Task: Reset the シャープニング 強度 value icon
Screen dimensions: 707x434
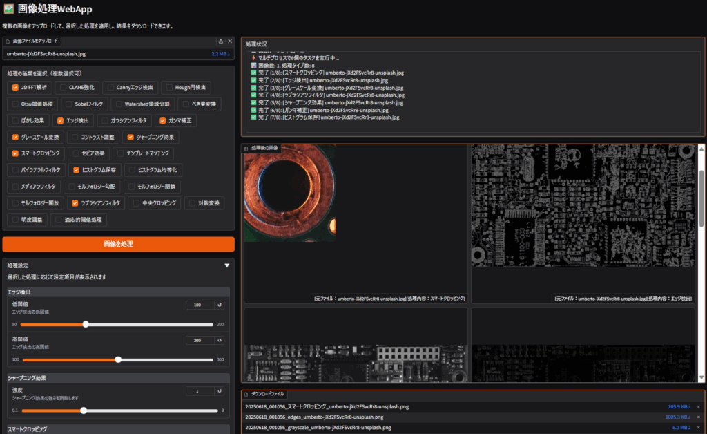Action: (220, 391)
